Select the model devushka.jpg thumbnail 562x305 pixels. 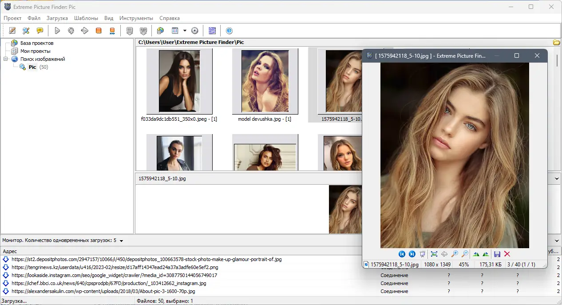click(265, 81)
